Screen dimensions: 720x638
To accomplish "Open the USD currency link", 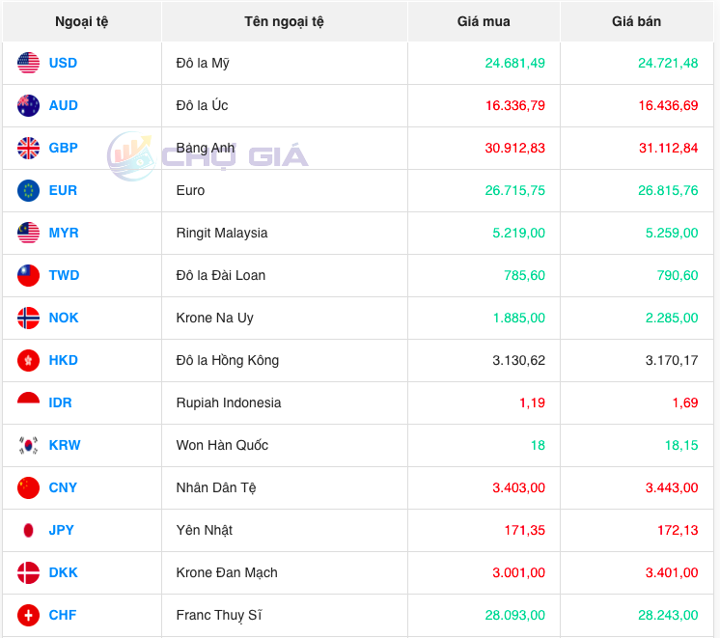I will point(63,64).
